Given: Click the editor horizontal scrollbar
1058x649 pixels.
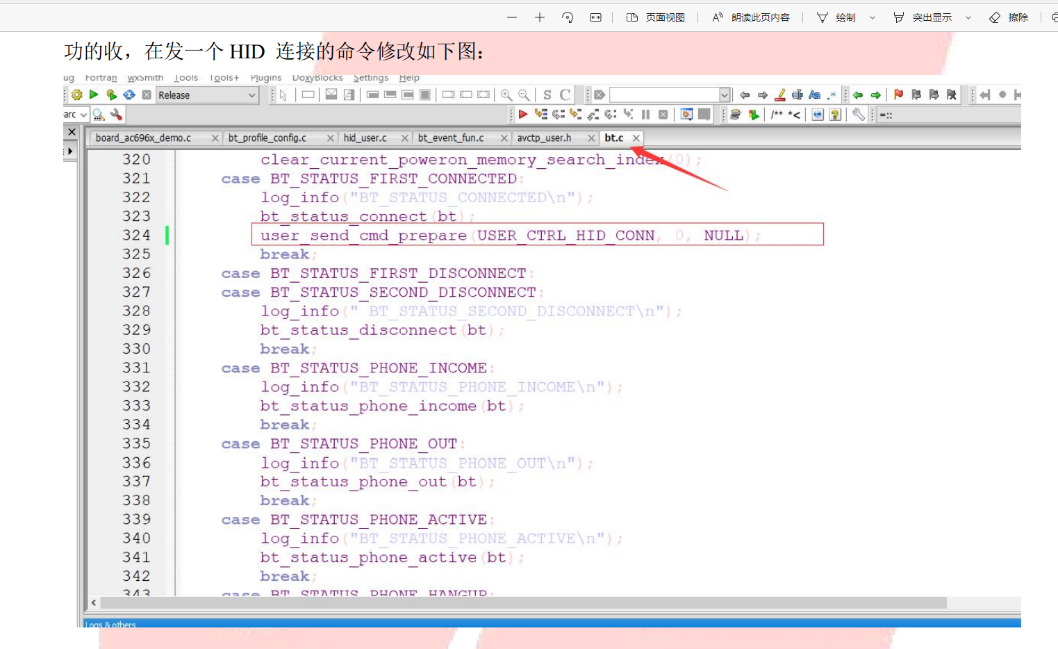Looking at the screenshot, I should tap(524, 602).
